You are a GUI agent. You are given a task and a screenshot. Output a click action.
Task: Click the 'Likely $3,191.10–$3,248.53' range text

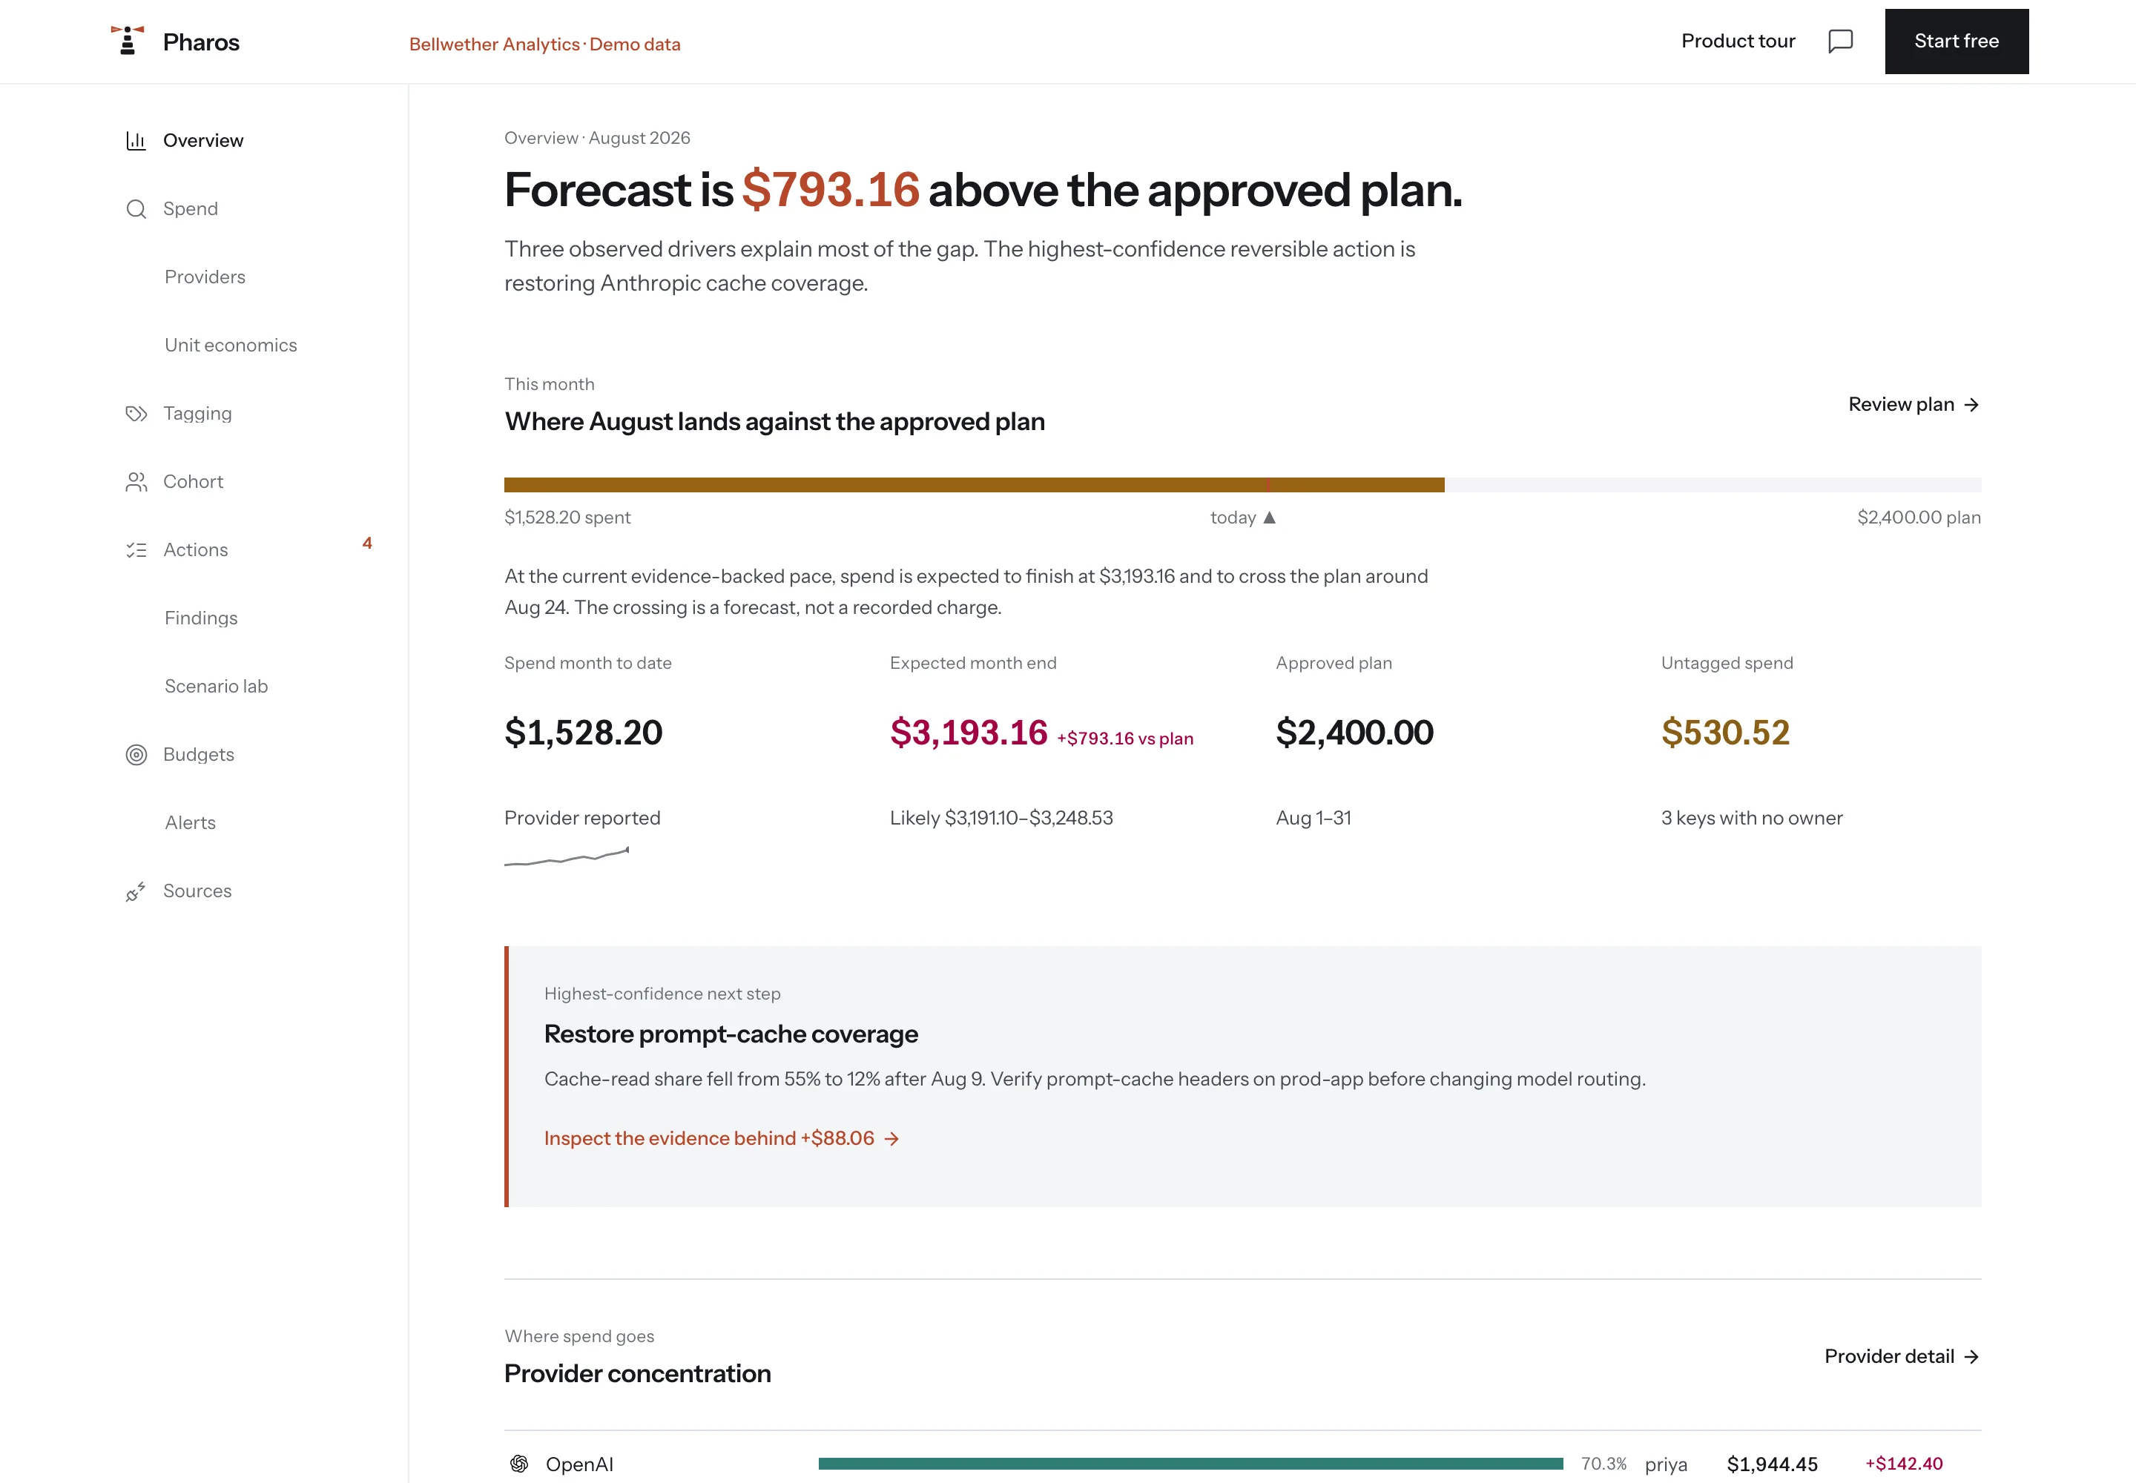pyautogui.click(x=1001, y=818)
